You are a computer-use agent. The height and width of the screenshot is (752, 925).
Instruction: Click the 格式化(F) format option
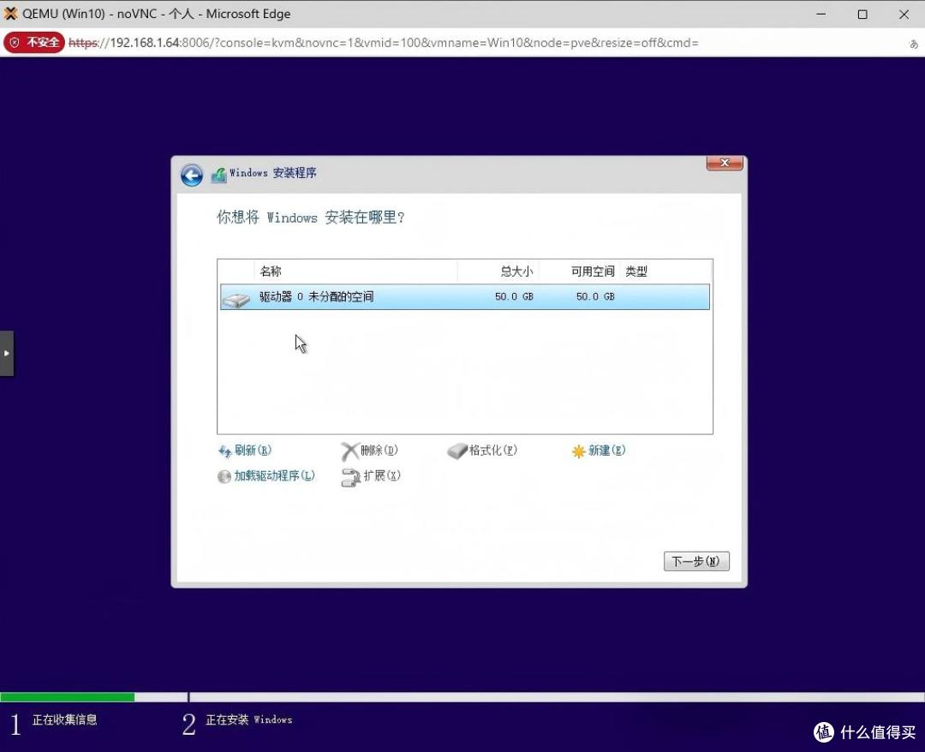(x=492, y=451)
